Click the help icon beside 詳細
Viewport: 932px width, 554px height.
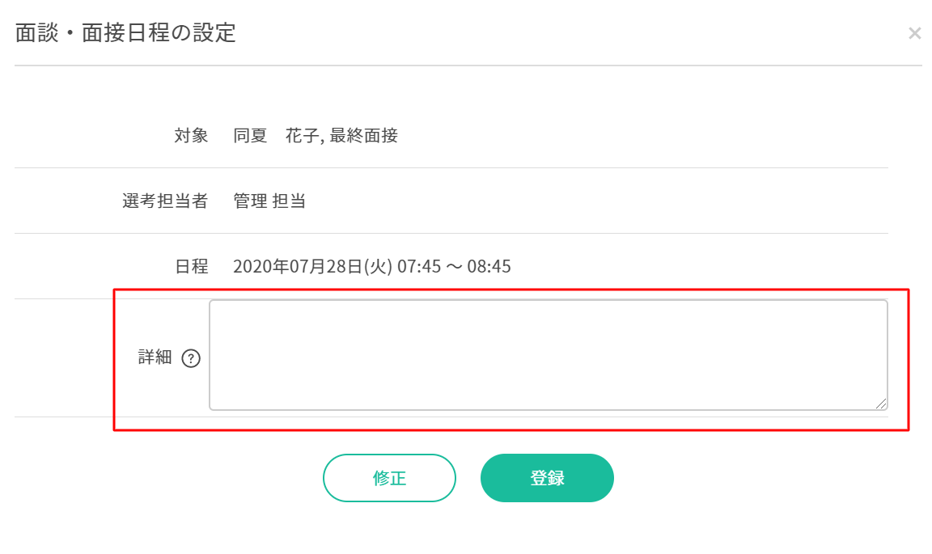(x=191, y=358)
